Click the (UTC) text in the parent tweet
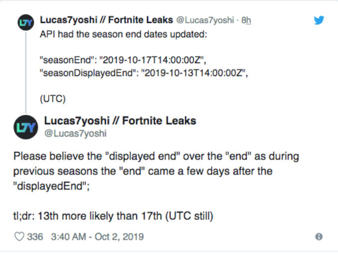The height and width of the screenshot is (255, 338). pyautogui.click(x=53, y=99)
